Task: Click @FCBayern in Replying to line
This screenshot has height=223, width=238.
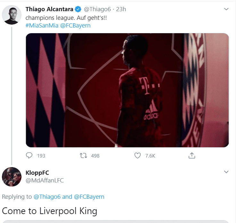Action: tap(89, 196)
